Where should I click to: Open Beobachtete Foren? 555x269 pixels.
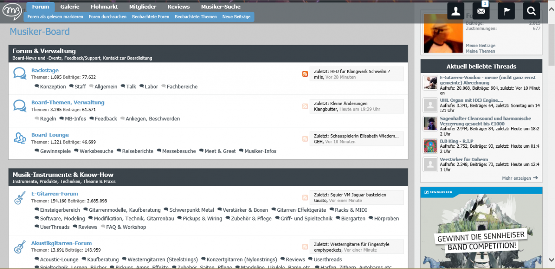[150, 16]
